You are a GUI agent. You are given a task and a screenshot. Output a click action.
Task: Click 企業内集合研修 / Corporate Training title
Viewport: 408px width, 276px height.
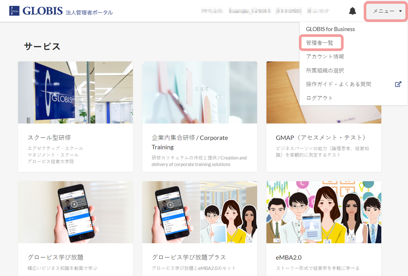189,142
